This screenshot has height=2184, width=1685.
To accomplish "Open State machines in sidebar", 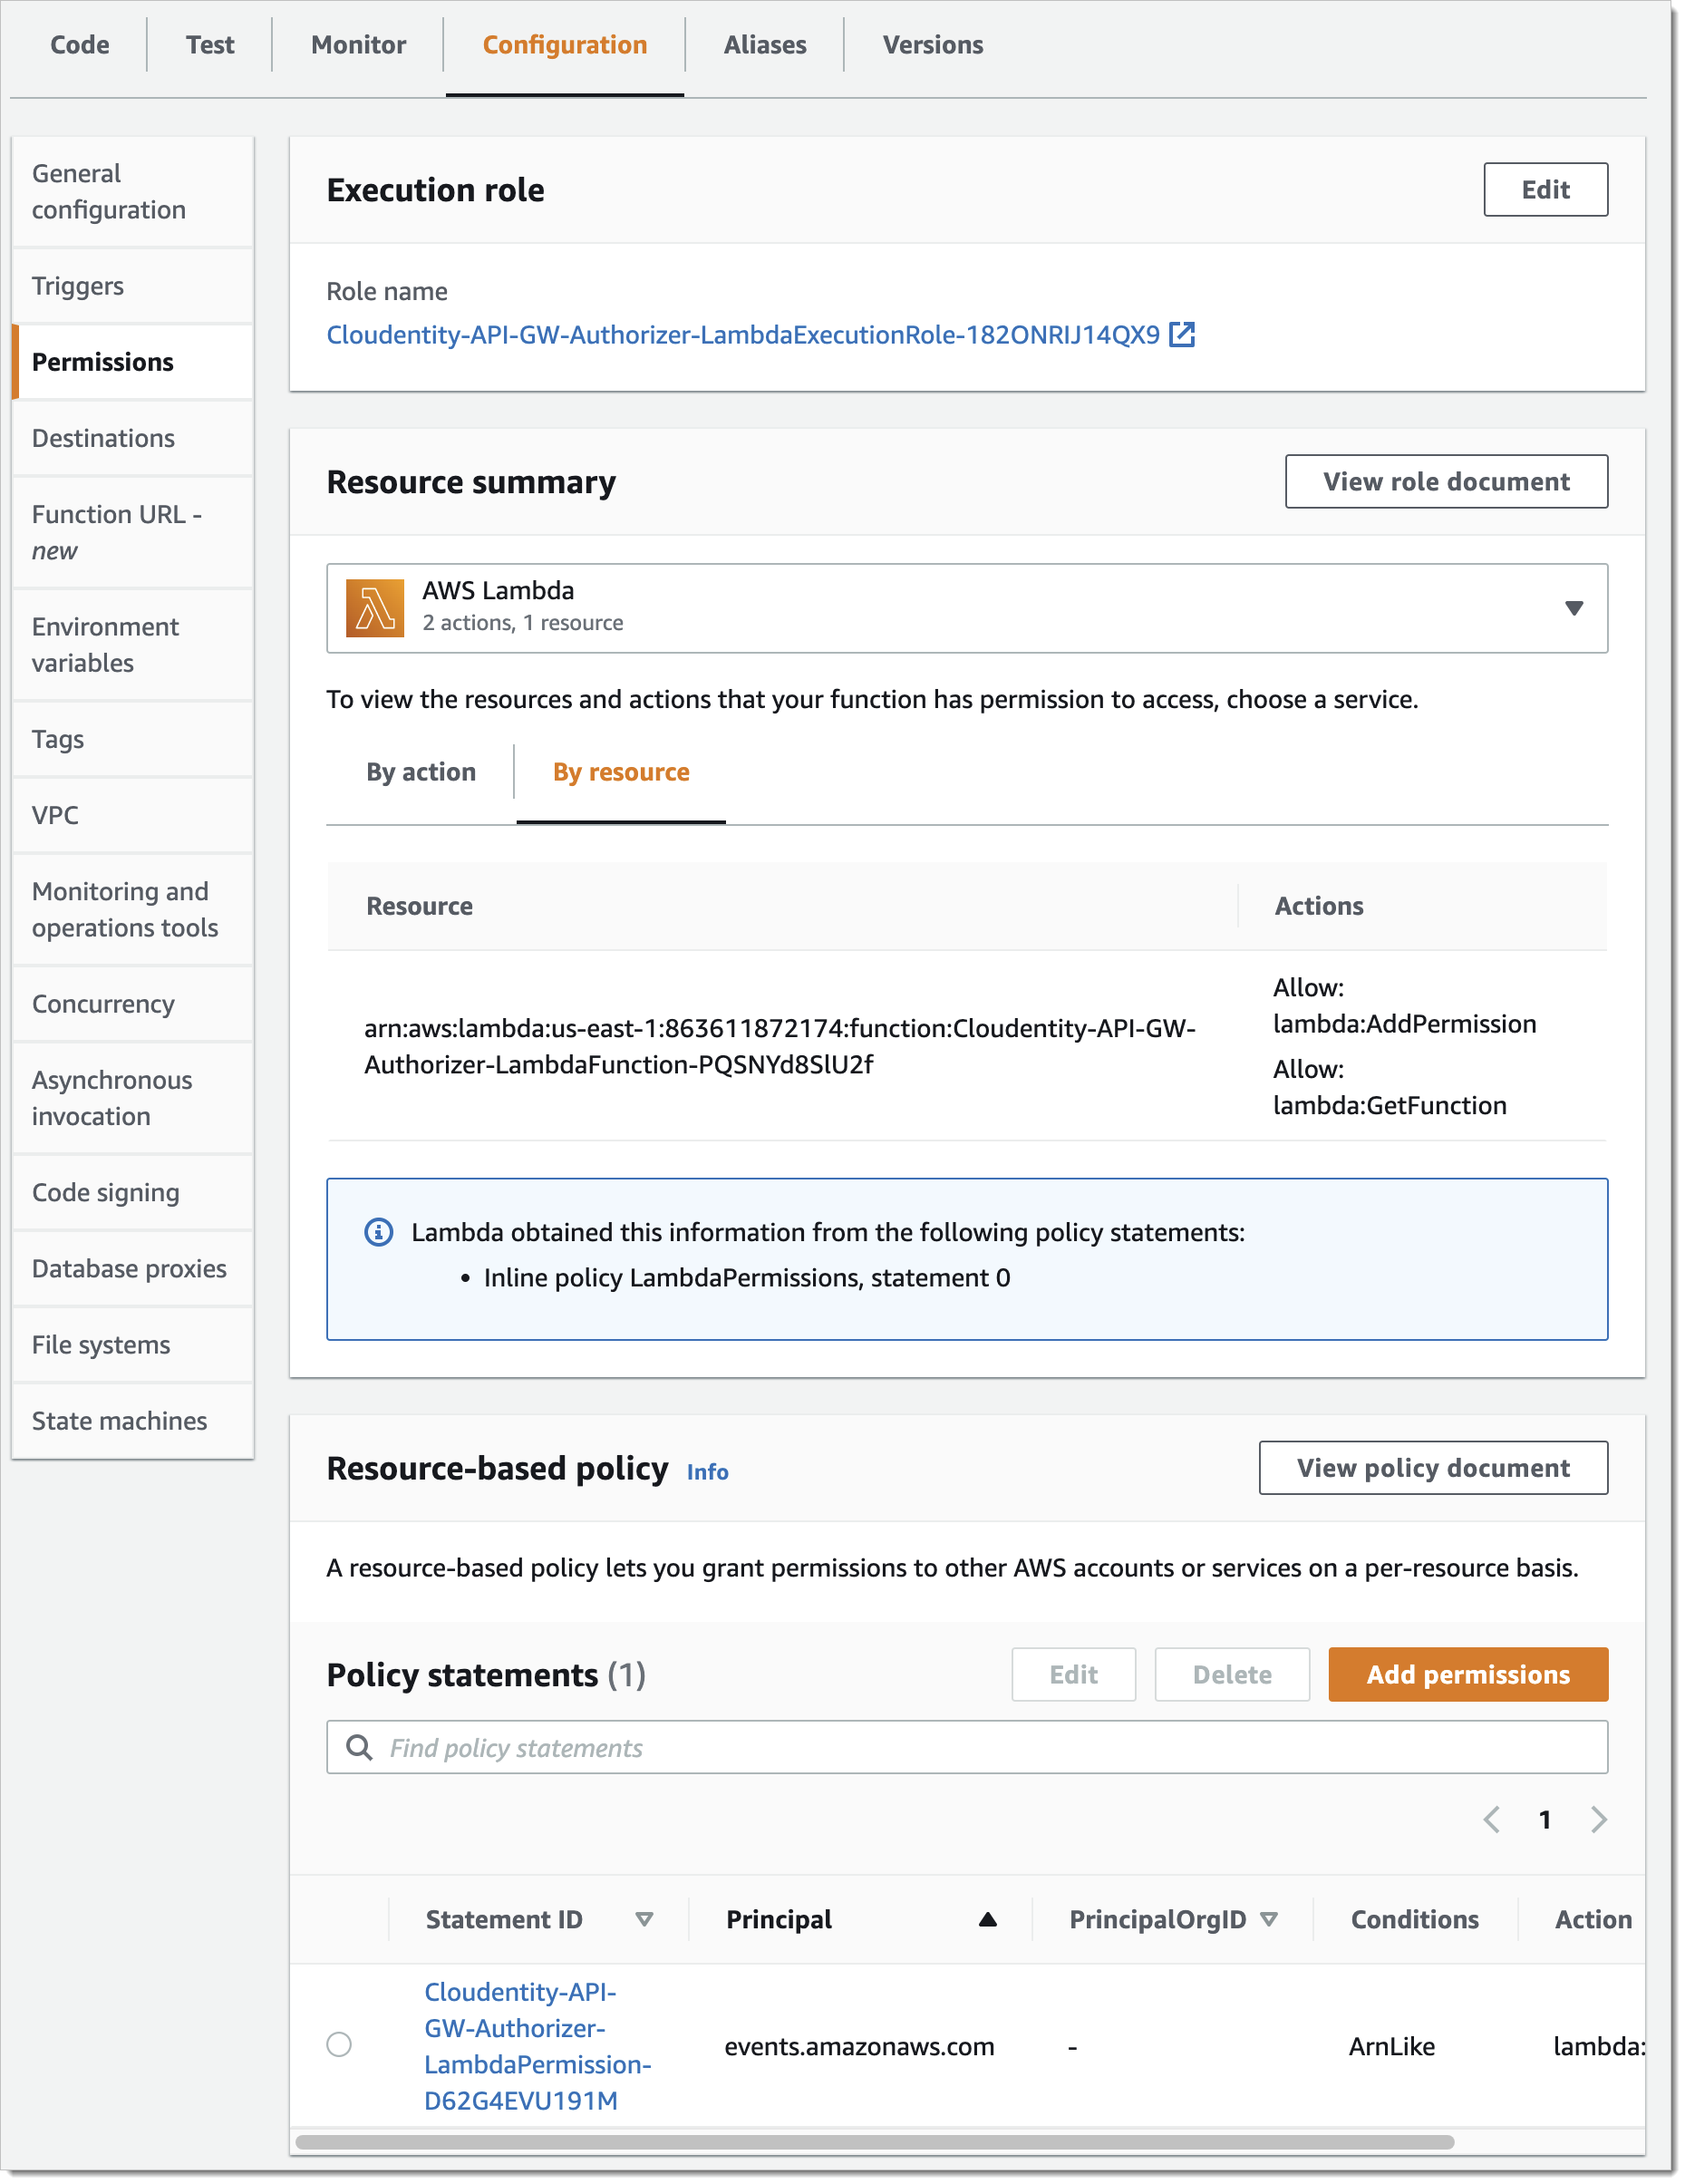I will tap(134, 1421).
